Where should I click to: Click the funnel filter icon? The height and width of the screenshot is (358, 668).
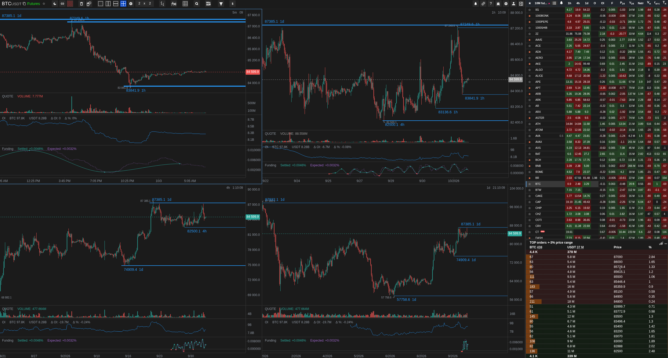coord(221,4)
